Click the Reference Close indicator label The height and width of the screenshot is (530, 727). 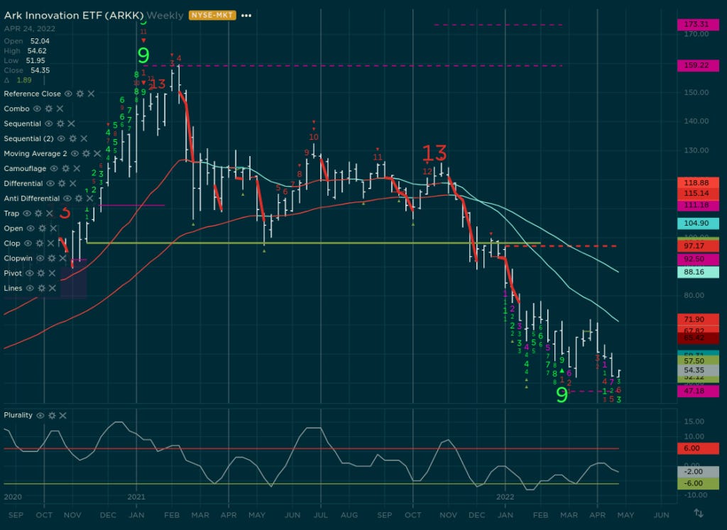pyautogui.click(x=33, y=94)
